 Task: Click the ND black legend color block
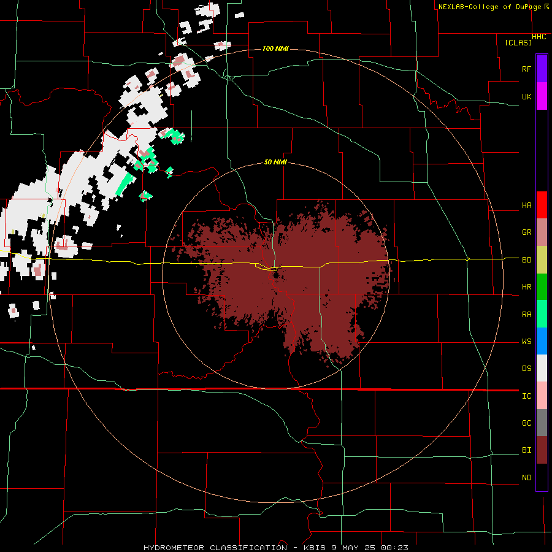542,477
